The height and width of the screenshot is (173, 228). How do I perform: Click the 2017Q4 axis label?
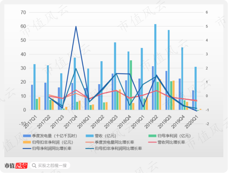[x=71, y=122]
